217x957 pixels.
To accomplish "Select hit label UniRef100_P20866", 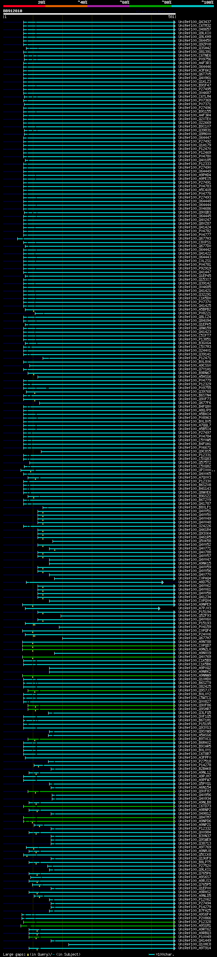I will pos(195,918).
